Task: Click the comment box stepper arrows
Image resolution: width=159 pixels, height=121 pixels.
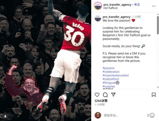Action: (x=148, y=115)
